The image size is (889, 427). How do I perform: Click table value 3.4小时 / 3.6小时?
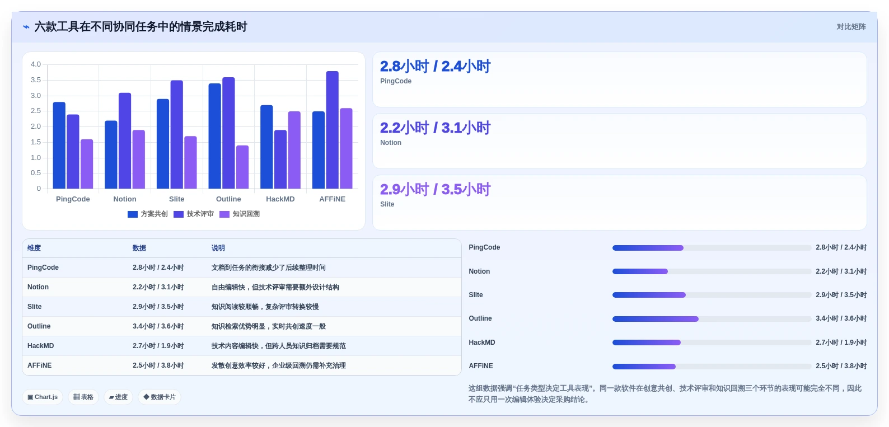158,327
